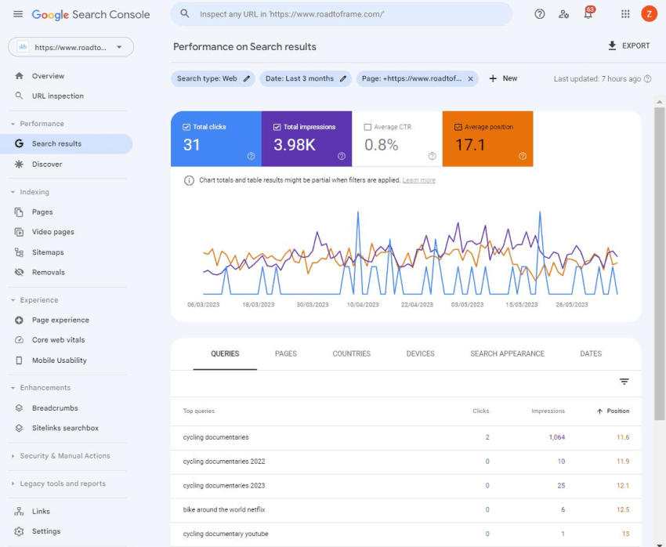
Task: Open Video pages in sidebar
Action: [x=53, y=232]
